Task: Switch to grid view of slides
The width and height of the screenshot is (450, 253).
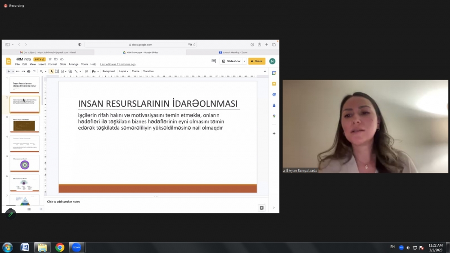Action: 29,209
